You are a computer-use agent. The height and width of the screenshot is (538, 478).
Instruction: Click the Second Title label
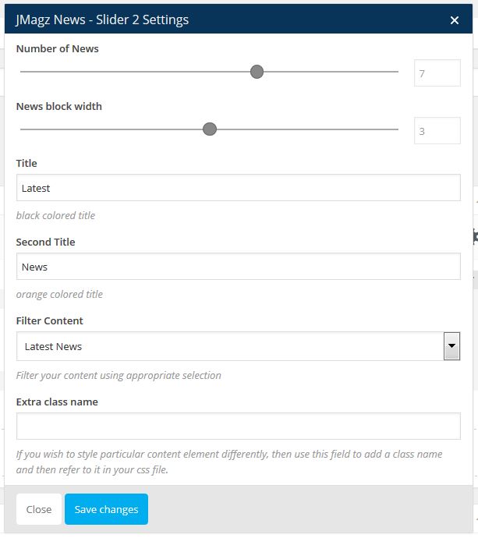[x=45, y=242]
